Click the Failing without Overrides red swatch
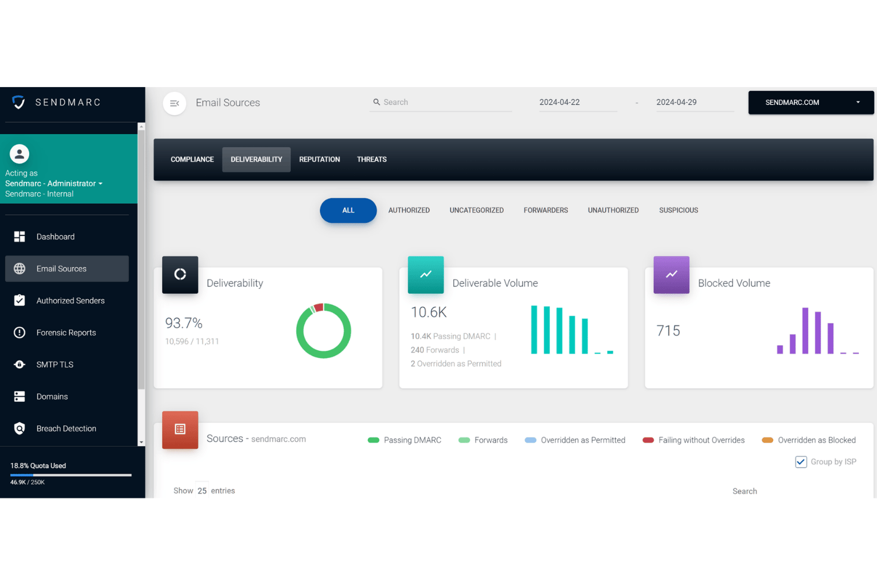This screenshot has width=877, height=585. [648, 440]
